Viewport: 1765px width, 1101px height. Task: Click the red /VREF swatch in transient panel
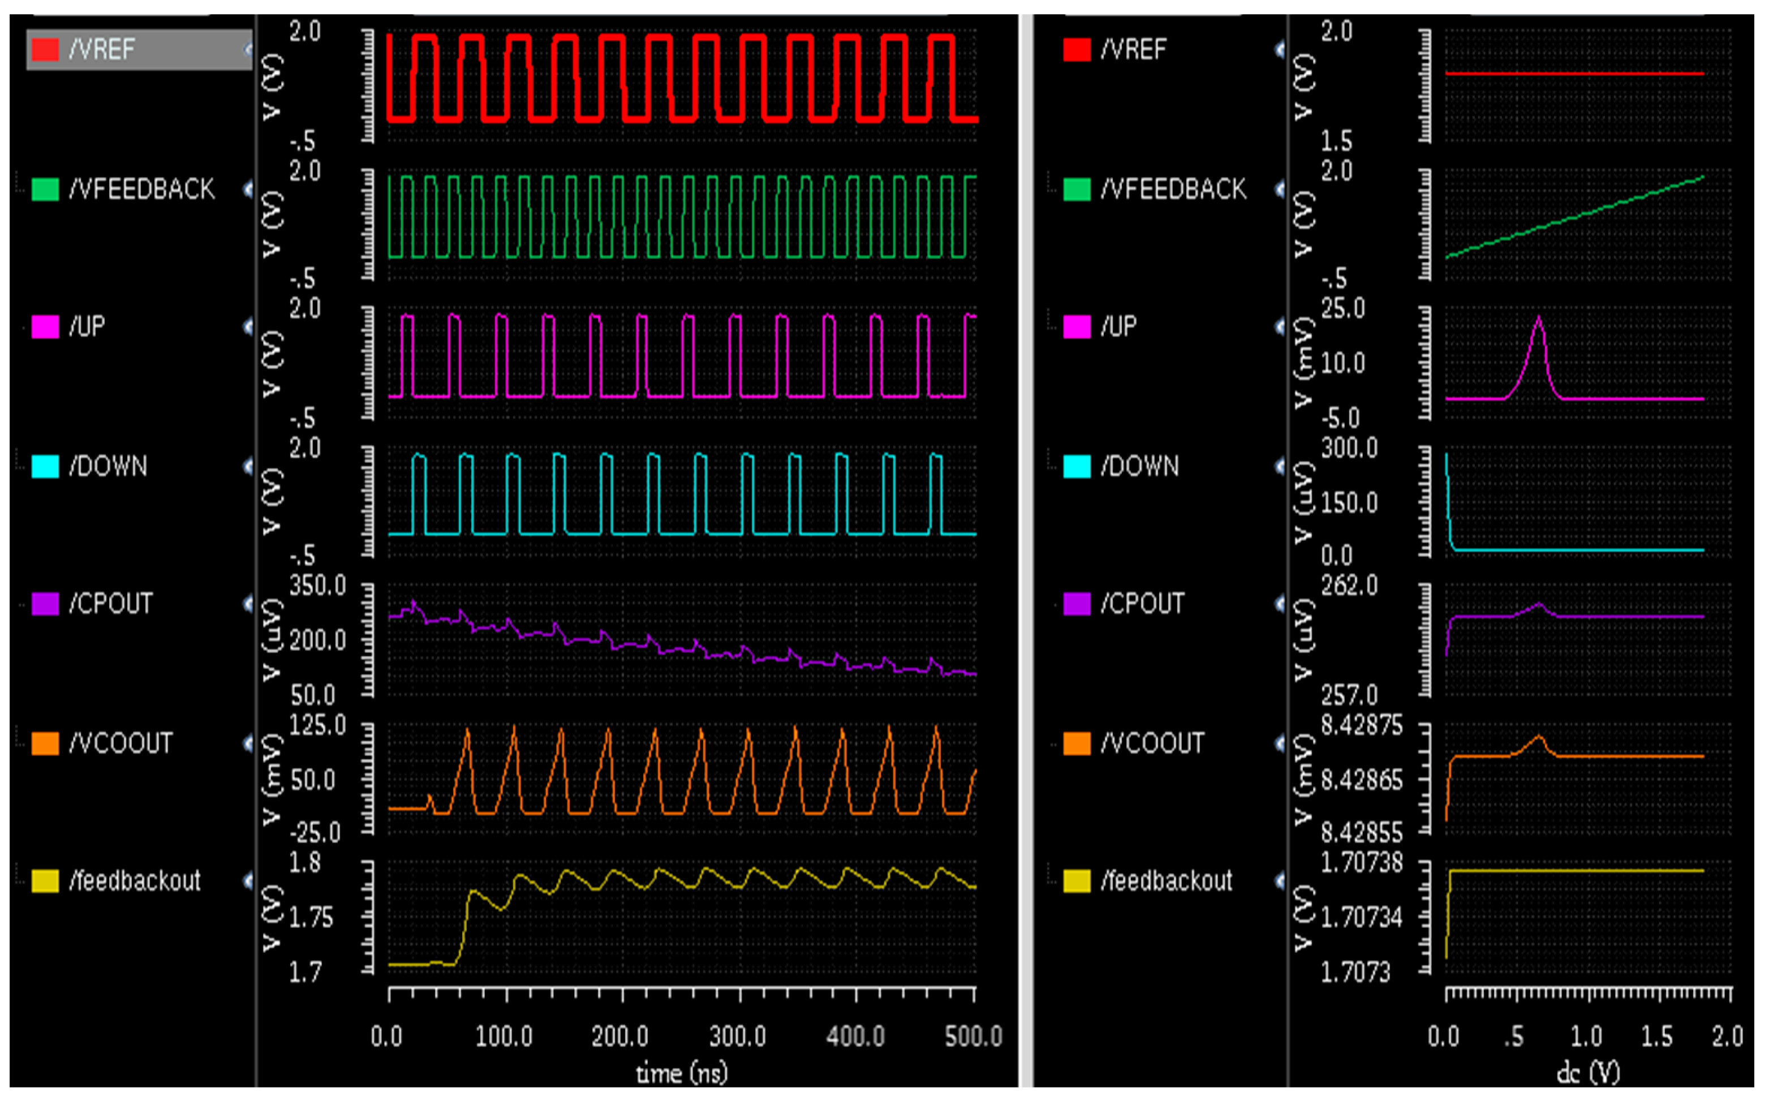pos(45,50)
